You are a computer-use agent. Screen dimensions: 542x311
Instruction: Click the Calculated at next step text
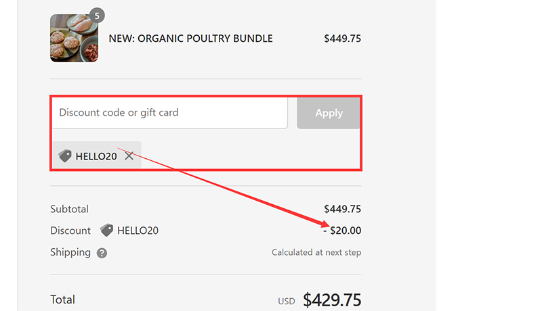coord(316,252)
